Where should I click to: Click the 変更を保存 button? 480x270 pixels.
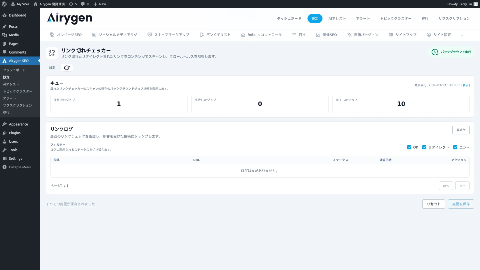[x=461, y=204]
